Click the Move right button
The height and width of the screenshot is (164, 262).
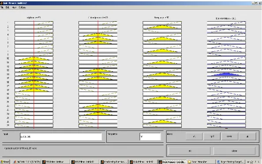coord(212,136)
